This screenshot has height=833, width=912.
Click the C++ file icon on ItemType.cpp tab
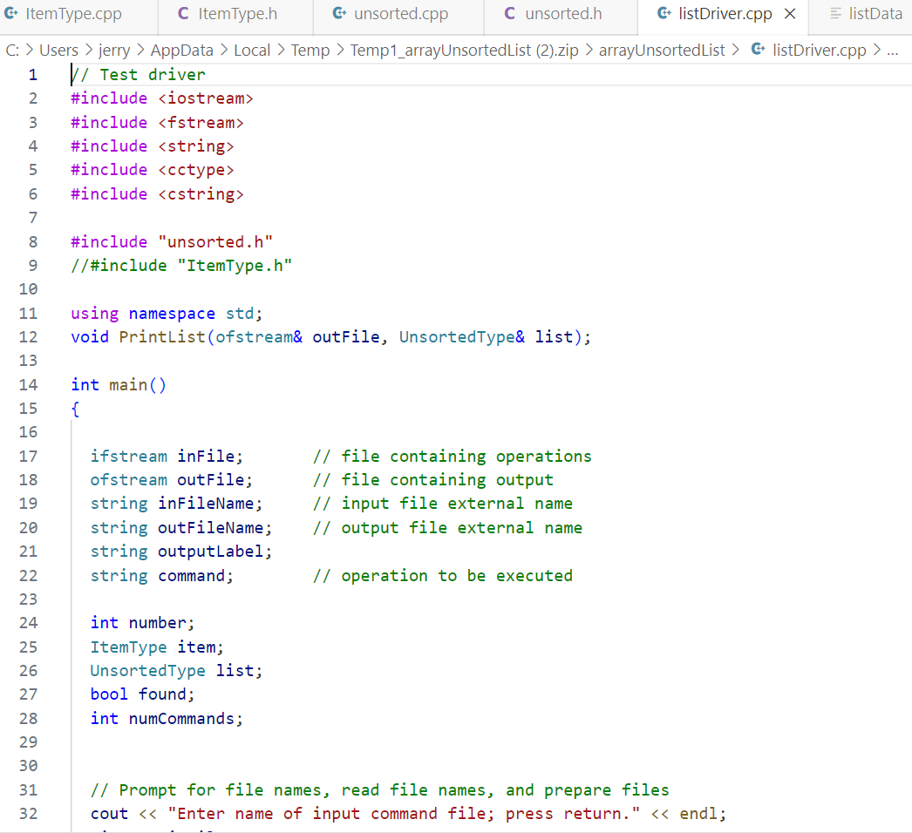[x=11, y=13]
